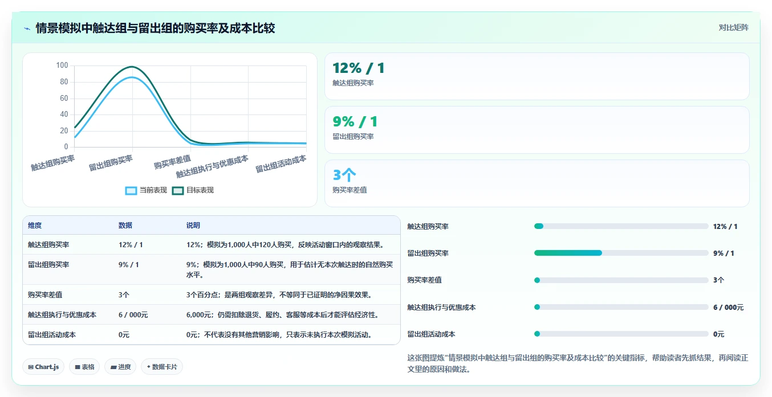Click the 留出组活动成本 chart axis label
The height and width of the screenshot is (397, 772).
[281, 164]
